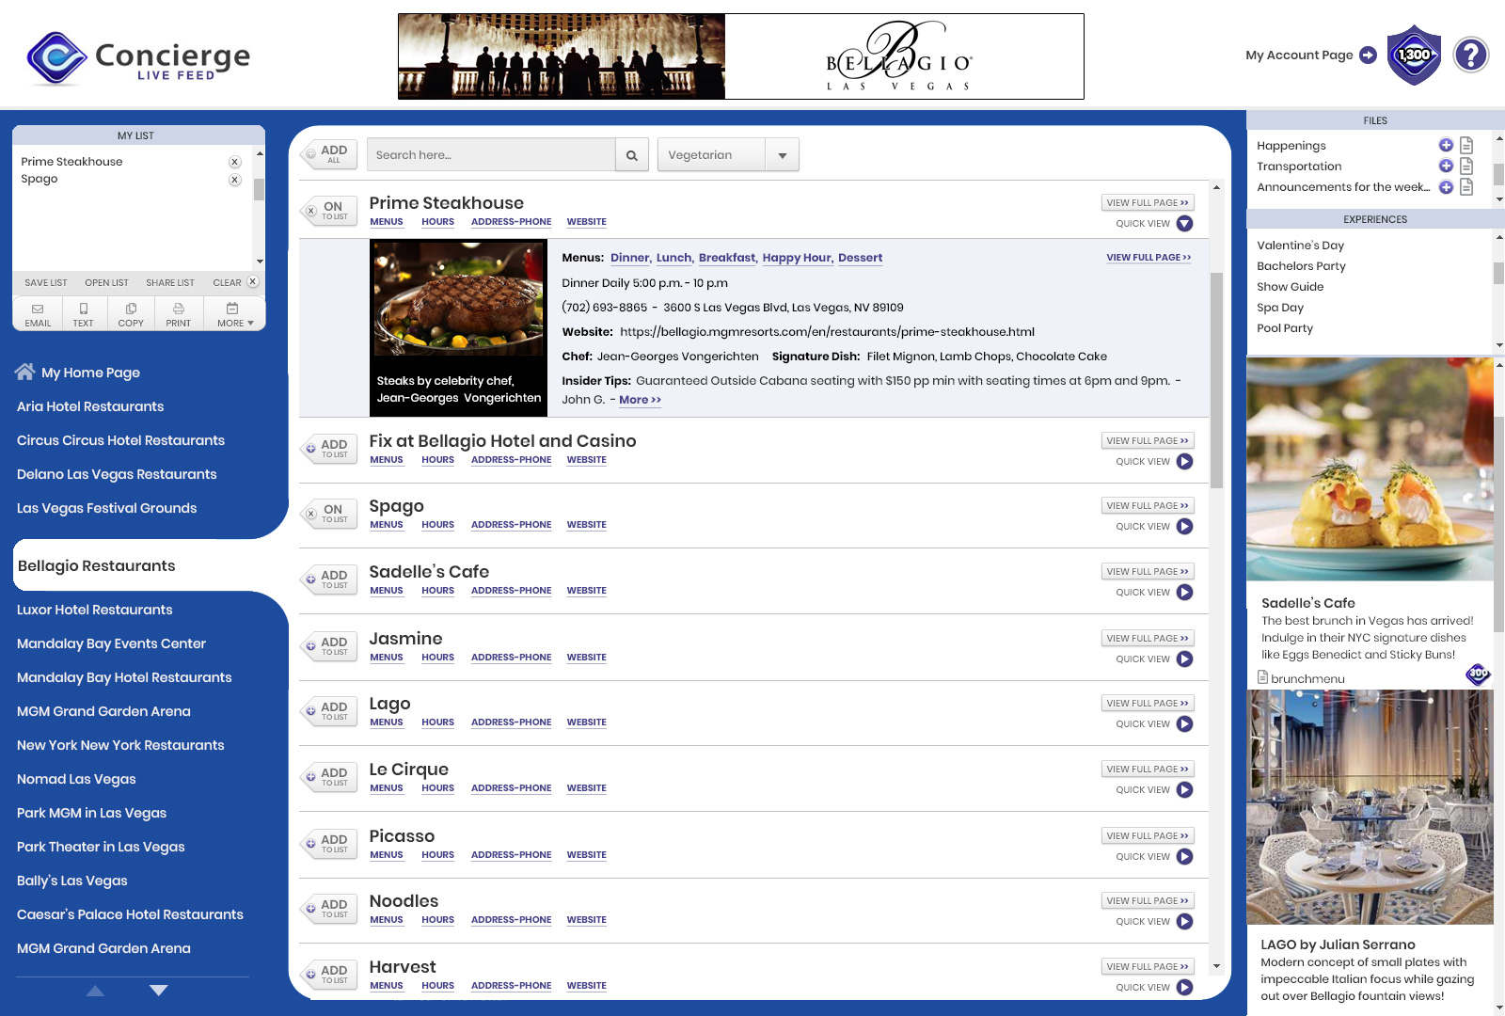This screenshot has height=1016, width=1505.
Task: Open Prime Steakhouse Happy Hour menu link
Action: 797,258
